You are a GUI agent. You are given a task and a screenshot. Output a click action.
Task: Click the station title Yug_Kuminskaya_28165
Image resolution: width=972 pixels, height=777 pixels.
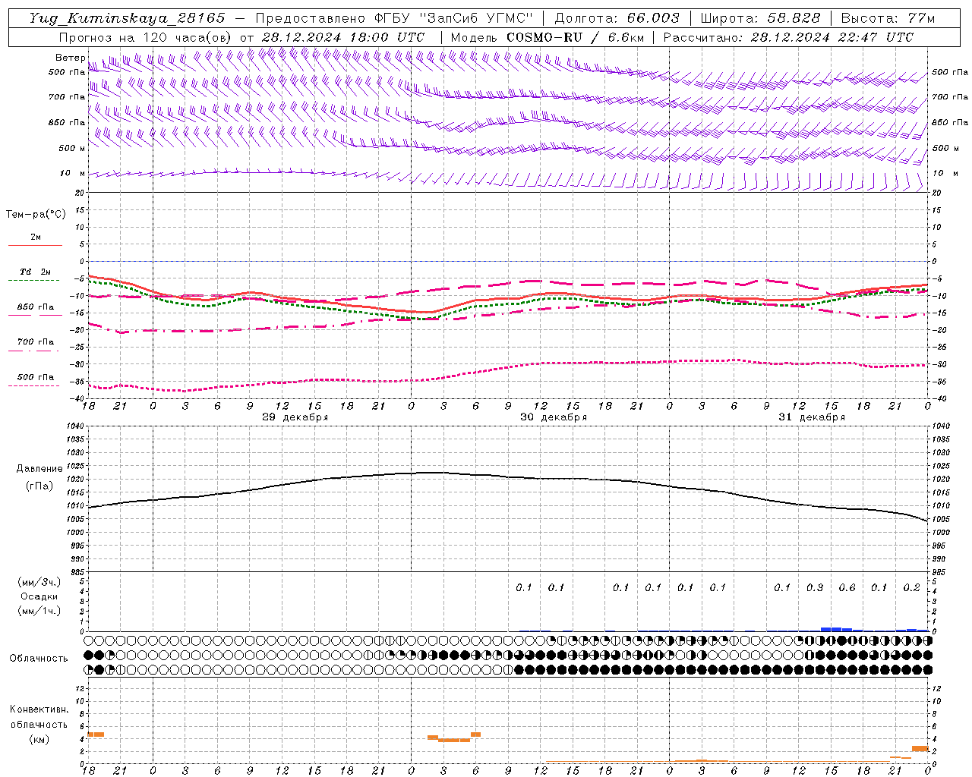click(127, 18)
